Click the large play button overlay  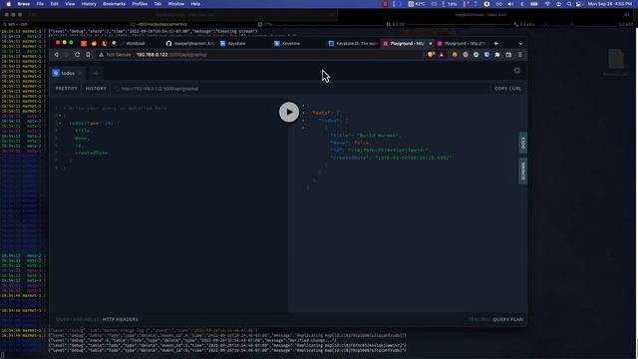point(289,112)
